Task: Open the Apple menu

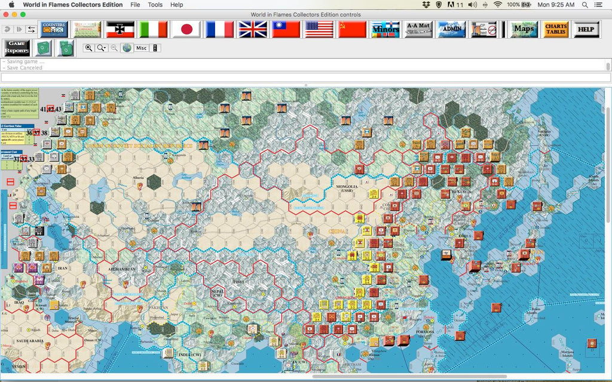Action: (x=11, y=5)
